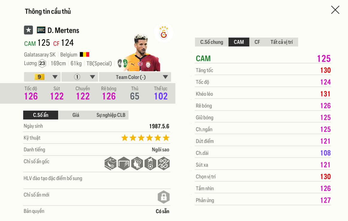This screenshot has width=348, height=221.
Task: Click the locked new hidden stat icon
Action: tap(164, 197)
